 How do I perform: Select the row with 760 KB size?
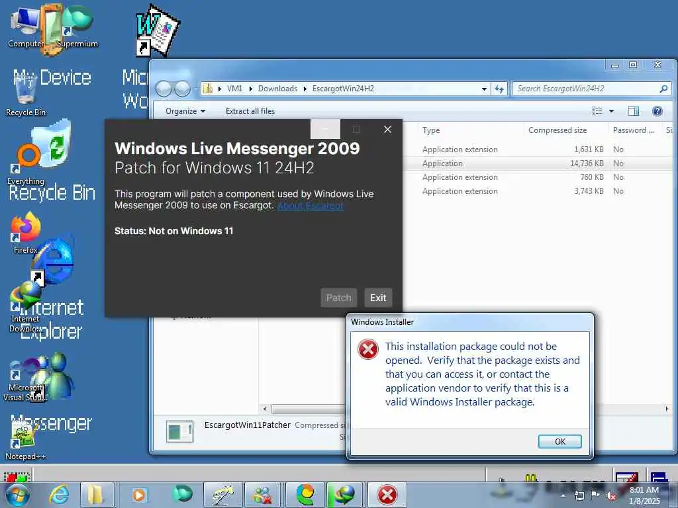[538, 177]
